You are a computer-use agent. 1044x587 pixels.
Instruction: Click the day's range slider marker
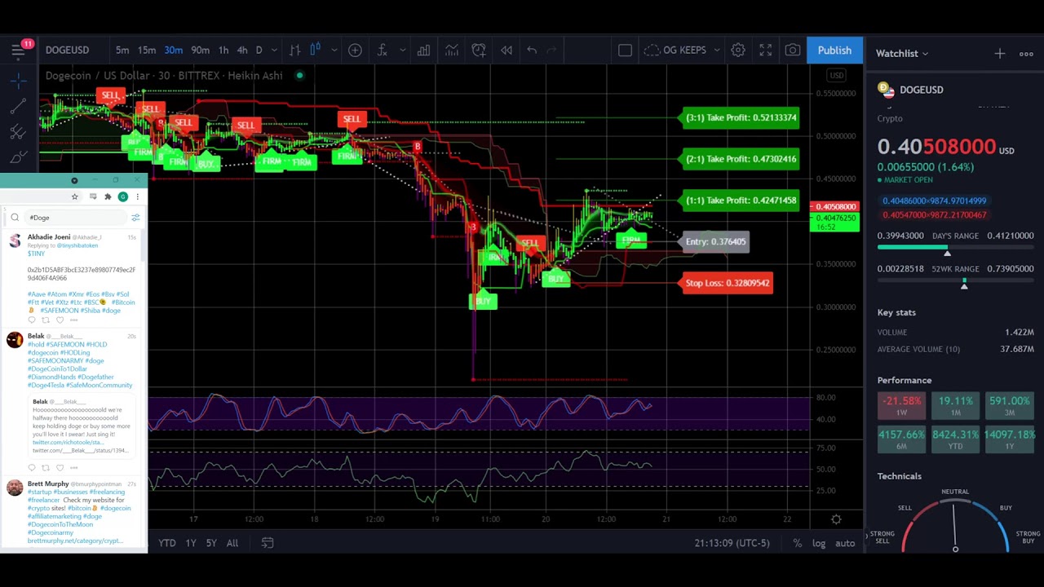tap(947, 253)
